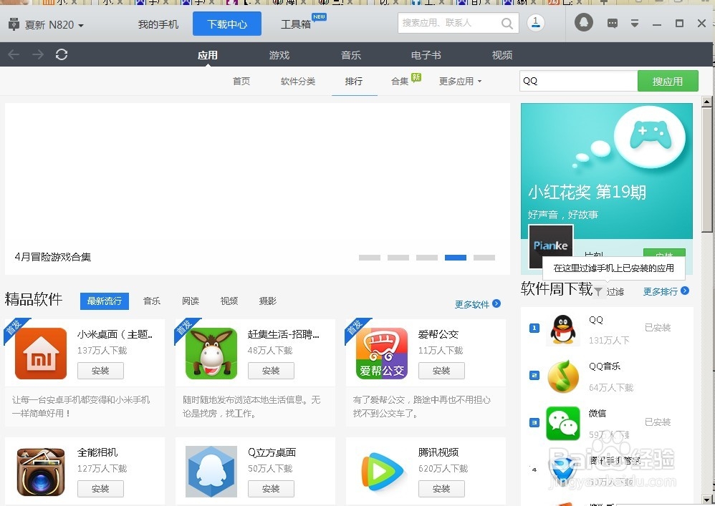The image size is (715, 506).
Task: Switch to 我的手机 tab
Action: [x=158, y=24]
